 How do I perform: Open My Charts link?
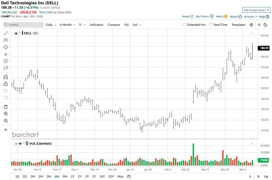click(x=205, y=16)
